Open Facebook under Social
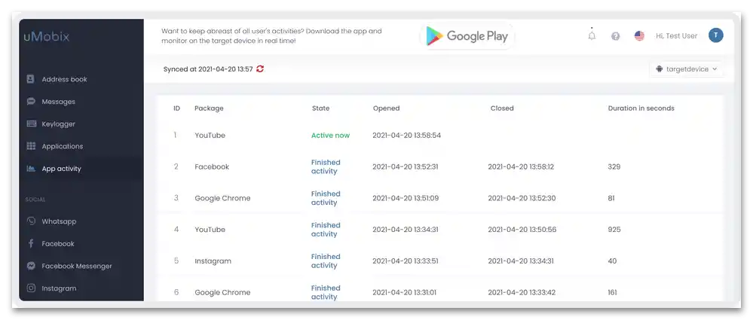753x320 pixels. click(58, 244)
